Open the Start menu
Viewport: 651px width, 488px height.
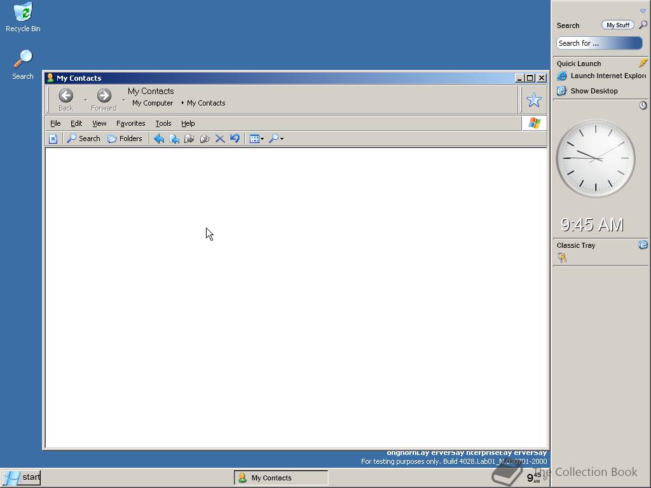(x=21, y=478)
